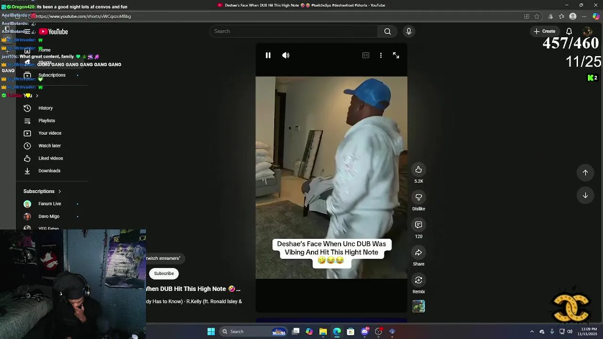Screen dimensions: 603x339
Task: Open the YouTube account avatar menu
Action: [x=587, y=32]
